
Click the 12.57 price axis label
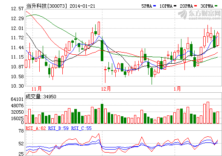pos(17,9)
